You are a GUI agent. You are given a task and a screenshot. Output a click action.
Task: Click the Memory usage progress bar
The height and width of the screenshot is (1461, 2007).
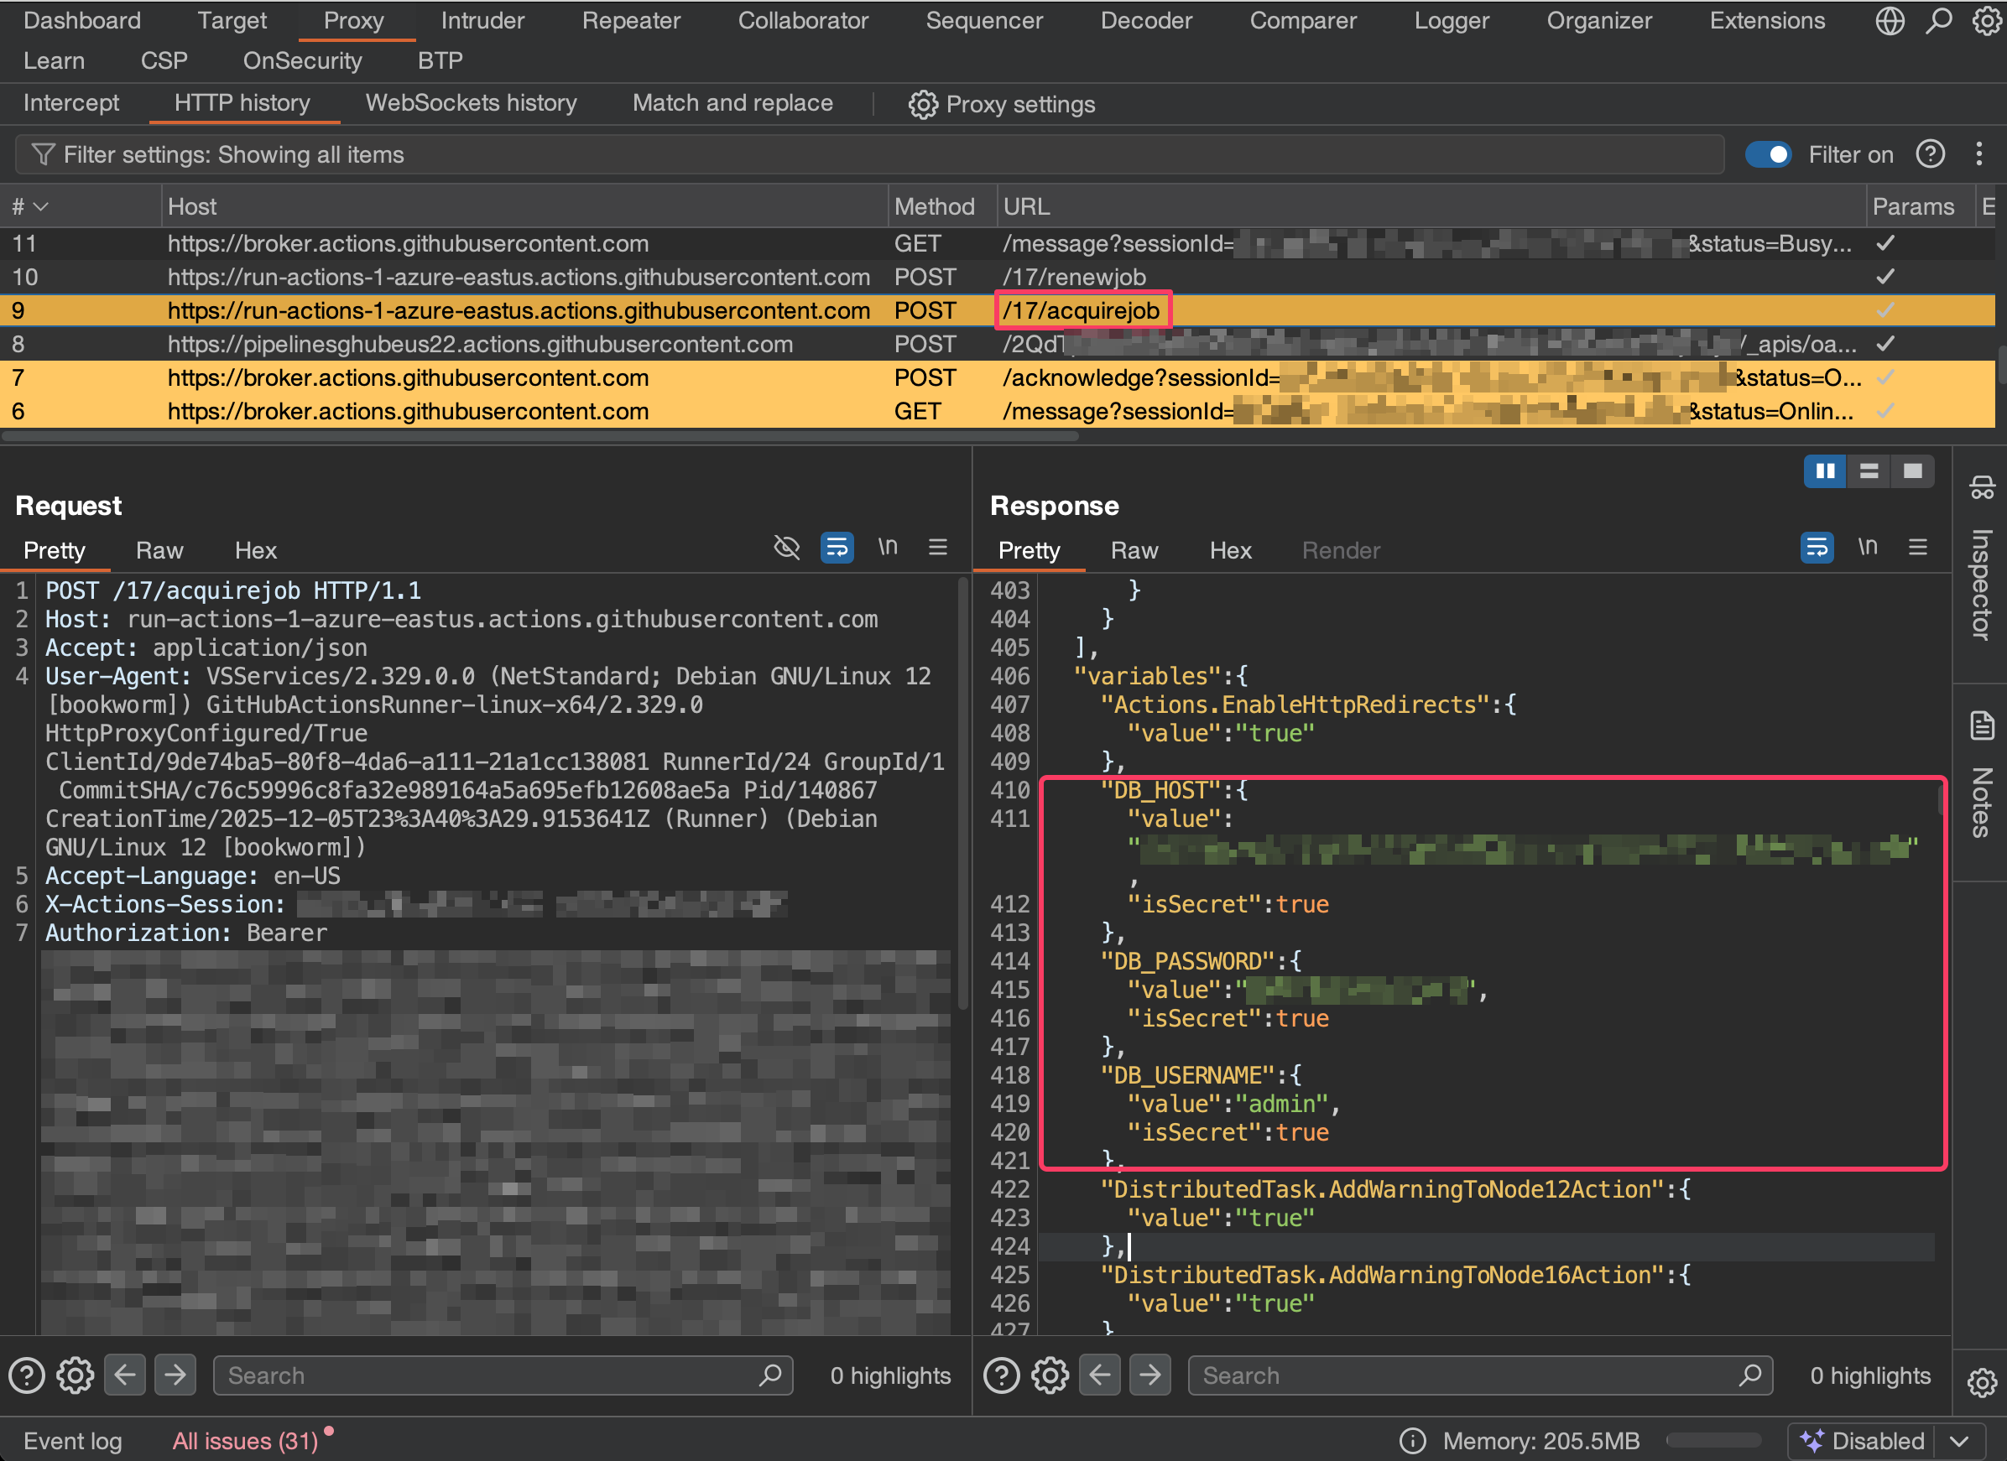pos(1713,1441)
